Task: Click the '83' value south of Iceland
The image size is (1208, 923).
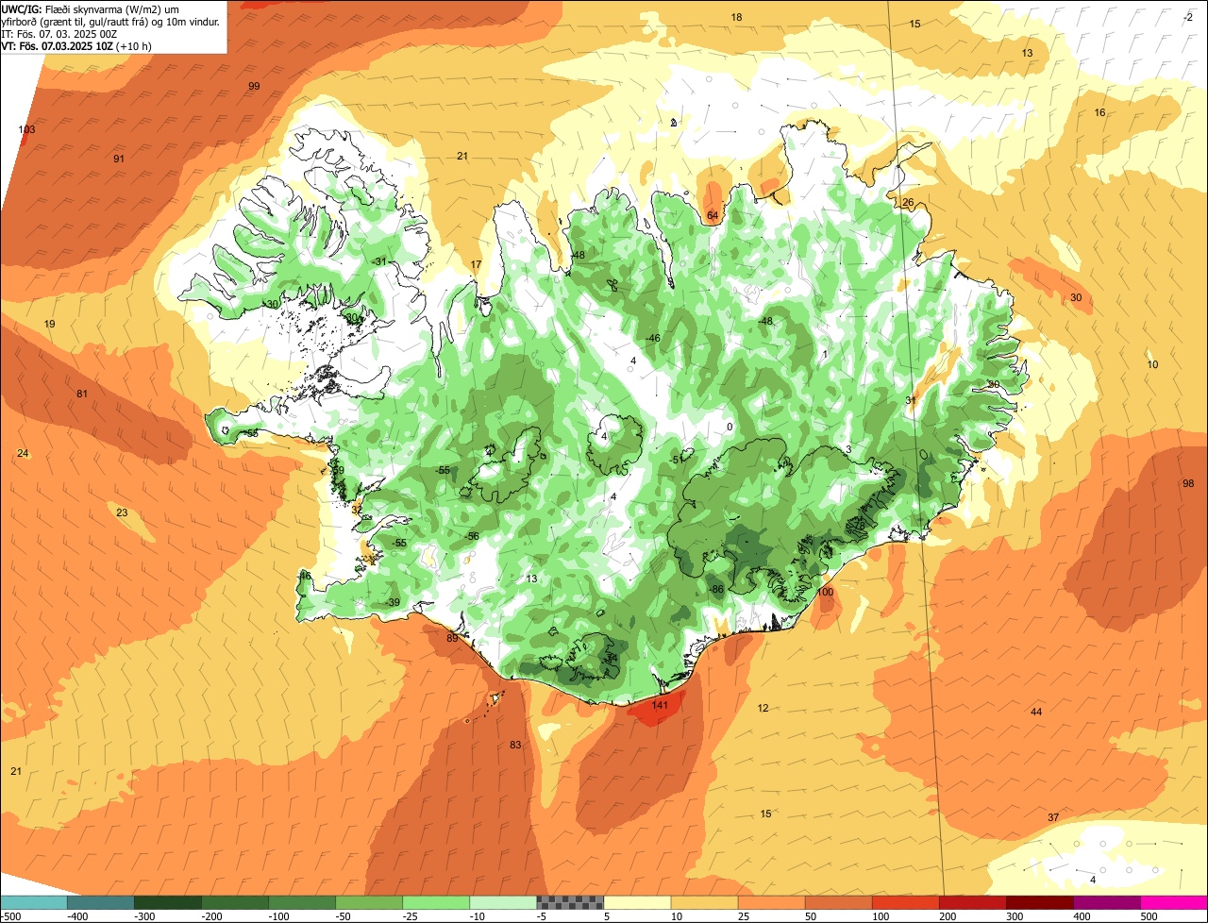Action: pos(515,745)
